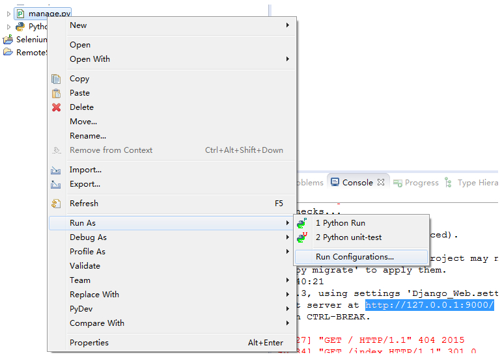
Task: Switch to the Console tab
Action: (x=357, y=183)
